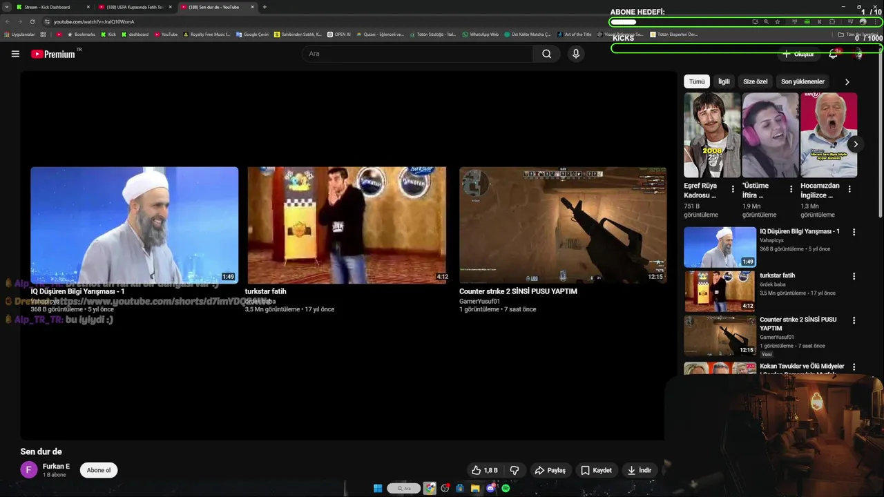The image size is (884, 497).
Task: Focus the YouTube Ara search field
Action: click(x=417, y=54)
